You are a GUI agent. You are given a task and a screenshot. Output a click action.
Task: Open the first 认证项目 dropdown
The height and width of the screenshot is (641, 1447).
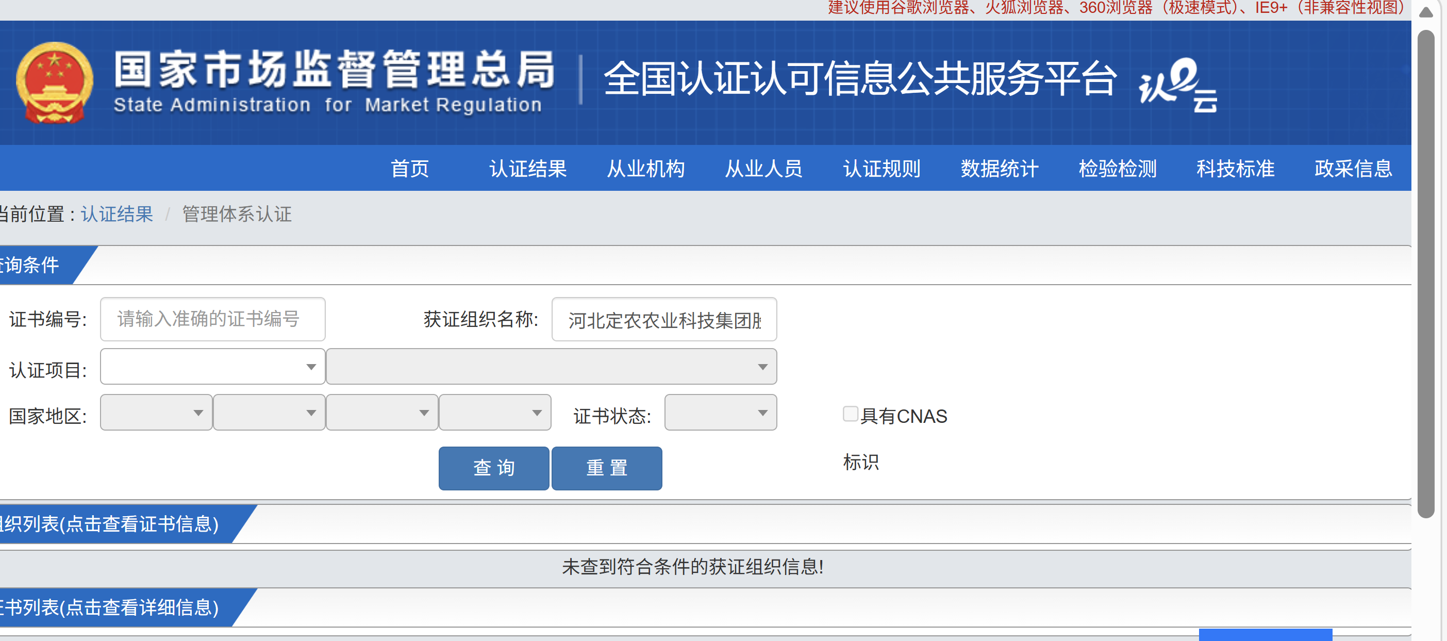[x=212, y=367]
